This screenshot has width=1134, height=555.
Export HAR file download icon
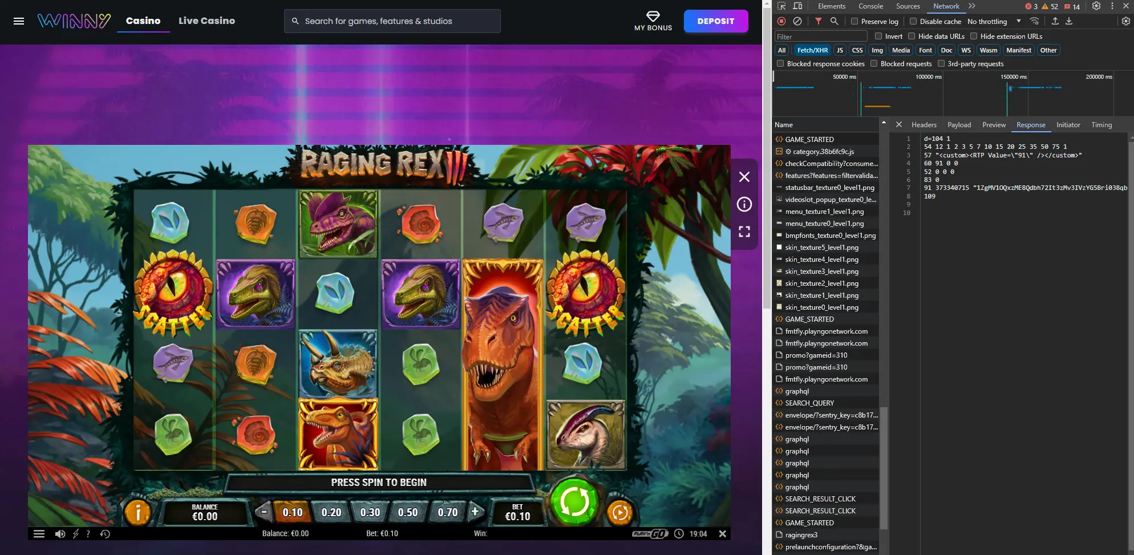(1069, 21)
